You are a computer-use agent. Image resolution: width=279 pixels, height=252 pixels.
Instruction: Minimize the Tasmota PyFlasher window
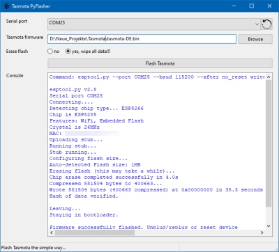234,6
